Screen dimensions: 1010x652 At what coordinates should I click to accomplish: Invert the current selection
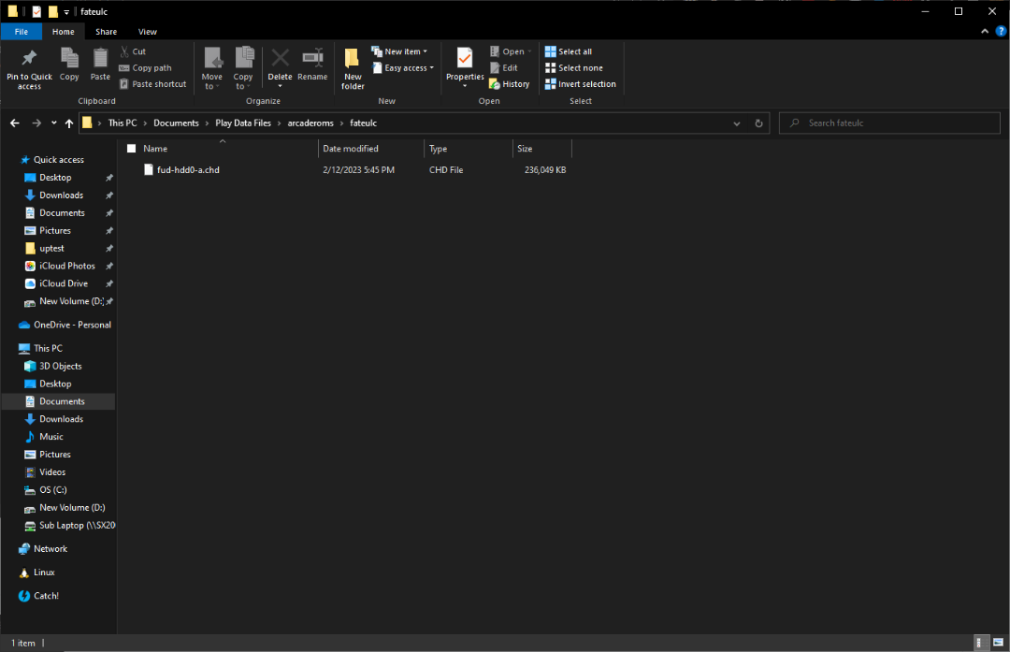[580, 83]
